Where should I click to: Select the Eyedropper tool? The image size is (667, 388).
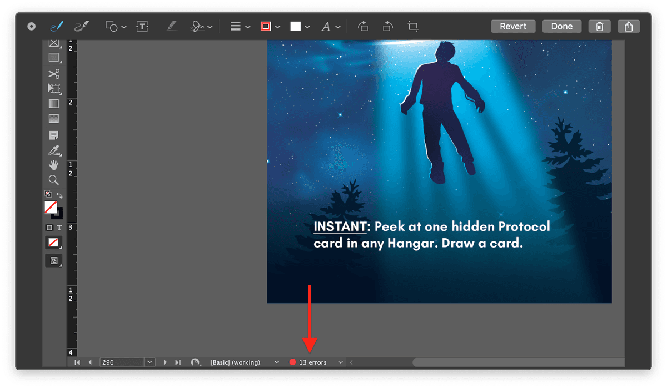coord(54,150)
